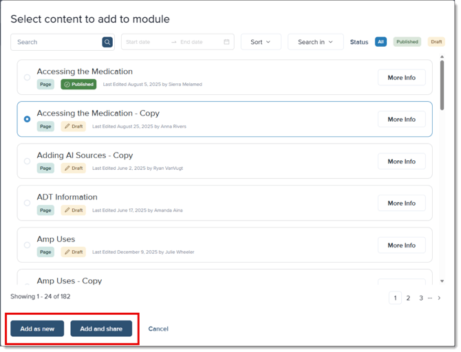
Task: Click the Add and share button
Action: [x=101, y=329]
